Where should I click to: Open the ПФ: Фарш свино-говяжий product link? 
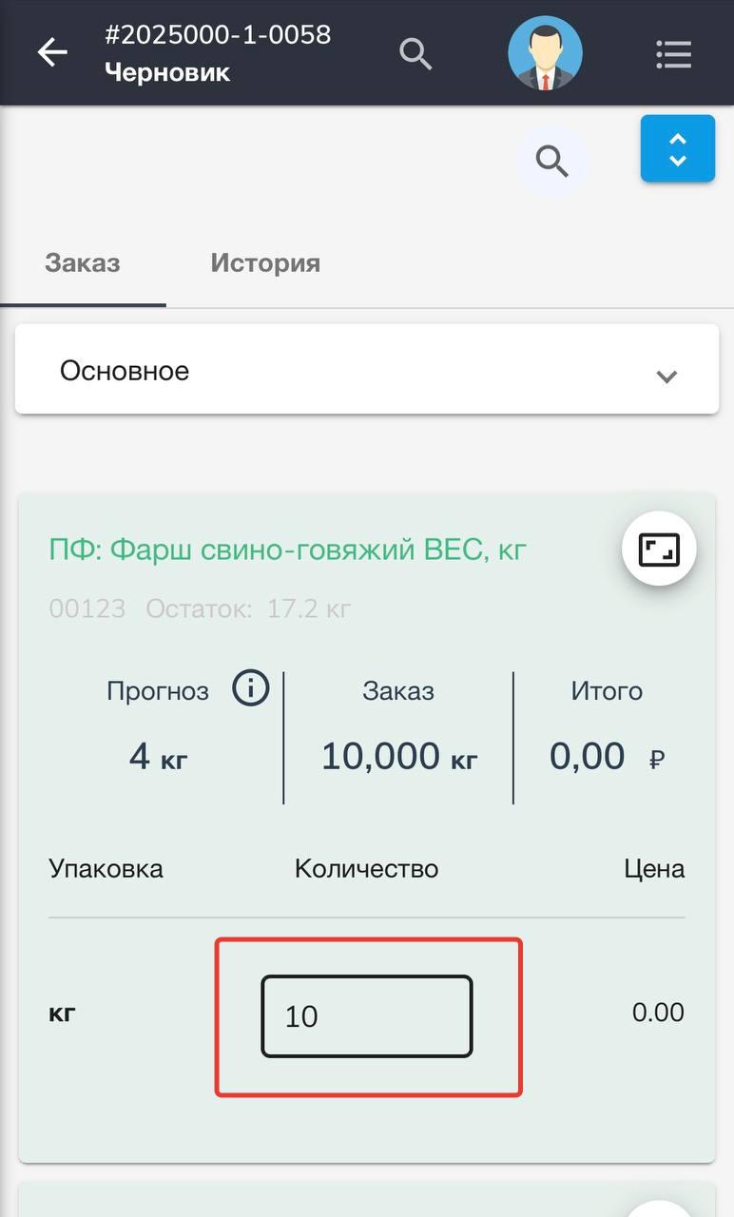click(x=287, y=550)
